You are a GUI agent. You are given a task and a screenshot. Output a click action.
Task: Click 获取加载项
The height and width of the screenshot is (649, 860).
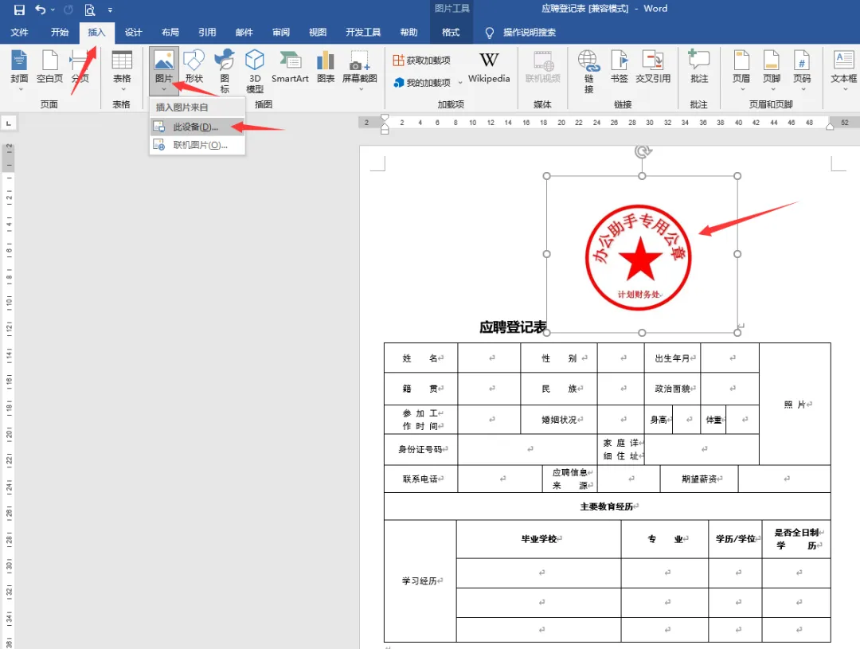[x=422, y=61]
